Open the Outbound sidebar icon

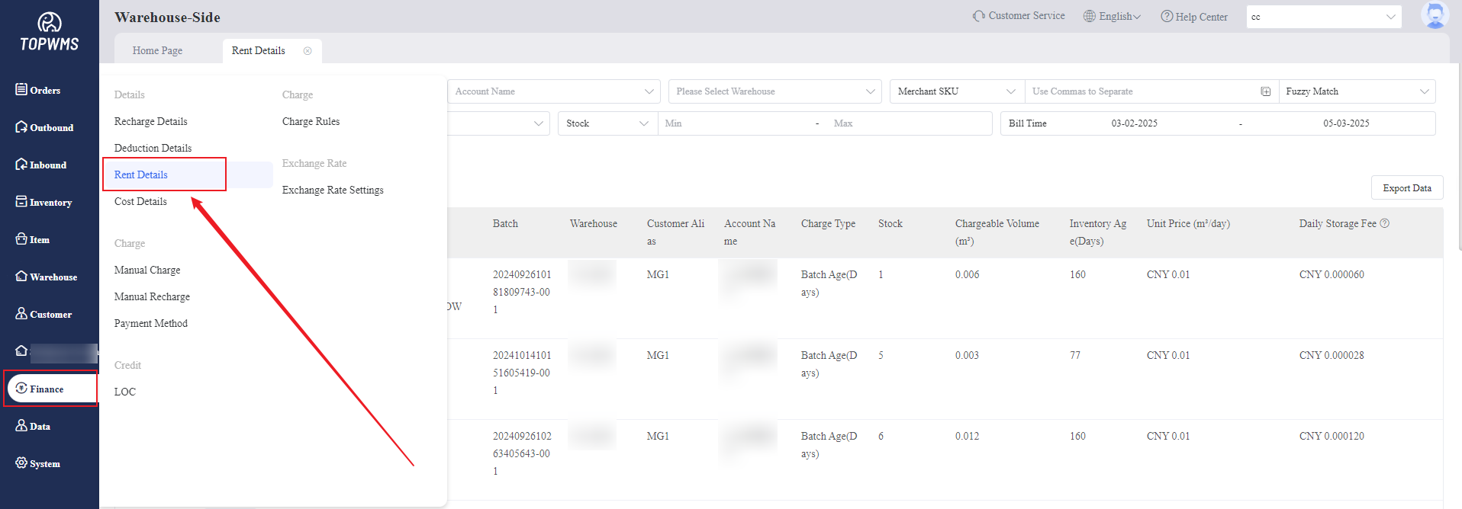[x=21, y=126]
